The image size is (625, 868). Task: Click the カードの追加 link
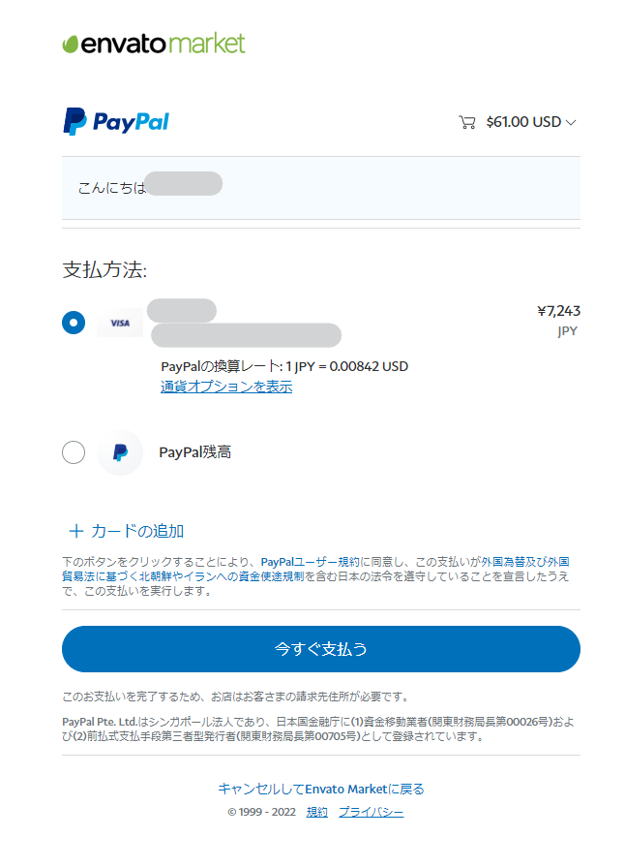137,532
